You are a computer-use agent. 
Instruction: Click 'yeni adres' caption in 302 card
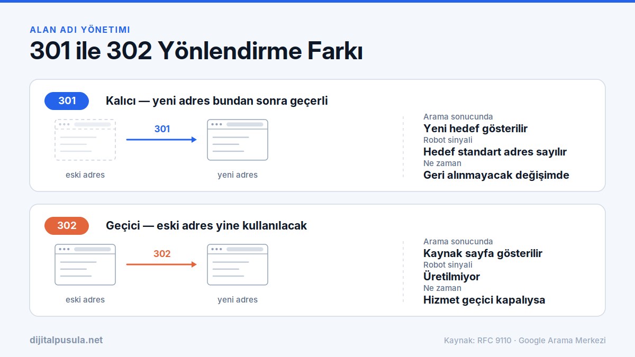[x=238, y=299]
